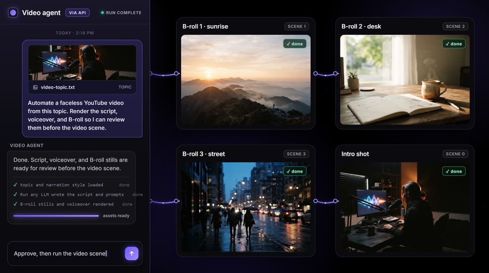This screenshot has width=489, height=273.
Task: Select the SCENE 3 tag
Action: [x=297, y=154]
